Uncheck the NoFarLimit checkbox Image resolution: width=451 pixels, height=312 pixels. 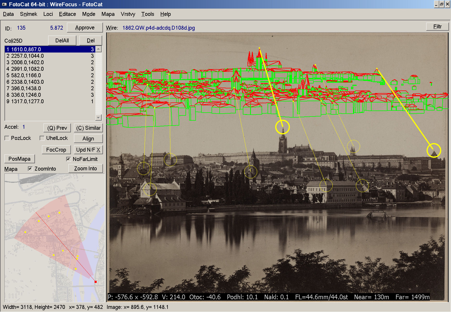click(69, 159)
